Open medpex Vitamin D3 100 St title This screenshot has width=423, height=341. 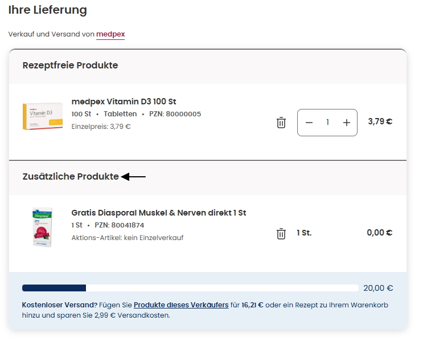tap(124, 102)
